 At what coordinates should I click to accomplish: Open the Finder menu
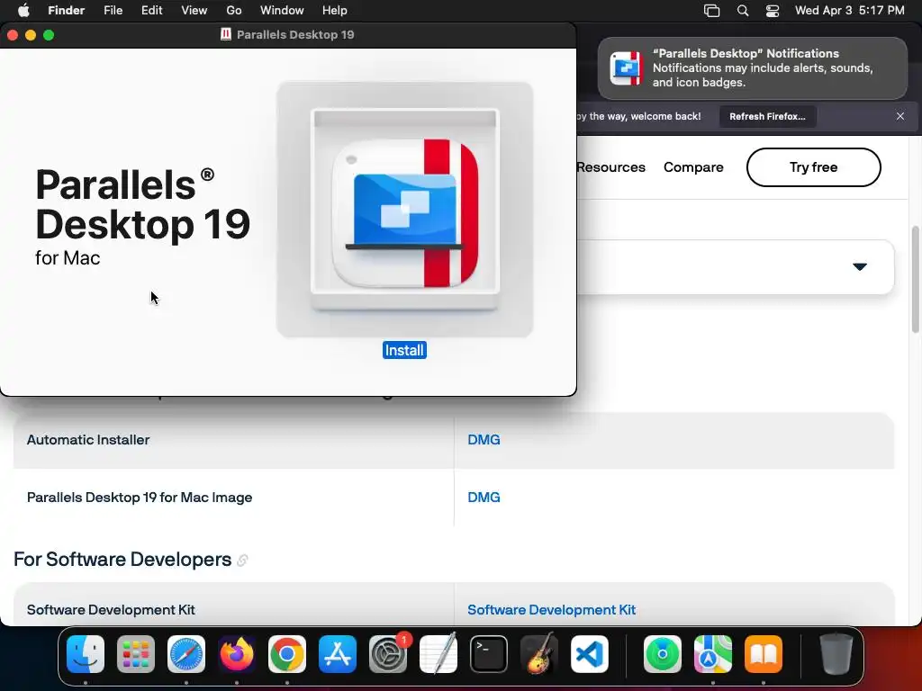(x=67, y=11)
